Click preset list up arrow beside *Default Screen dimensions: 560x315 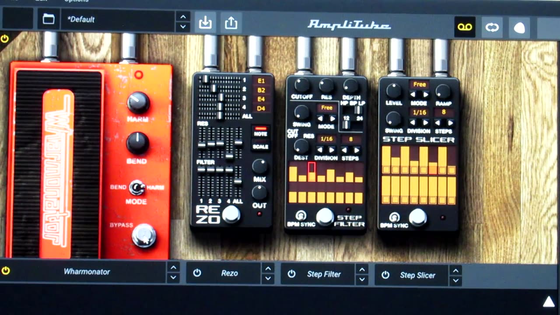coord(183,17)
